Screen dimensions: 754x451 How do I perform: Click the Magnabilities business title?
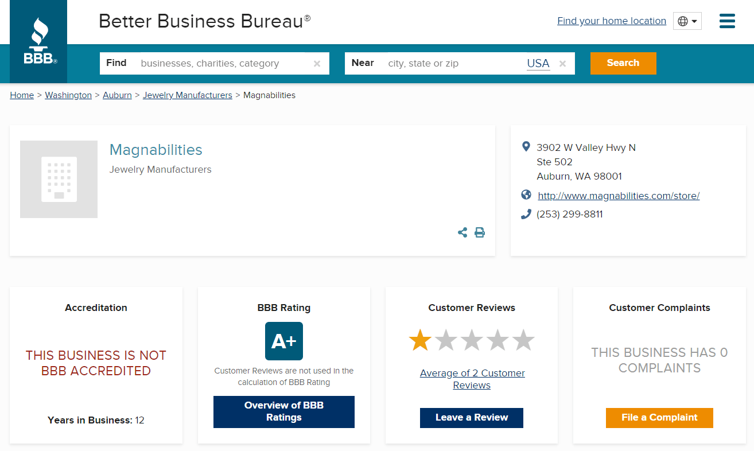156,150
